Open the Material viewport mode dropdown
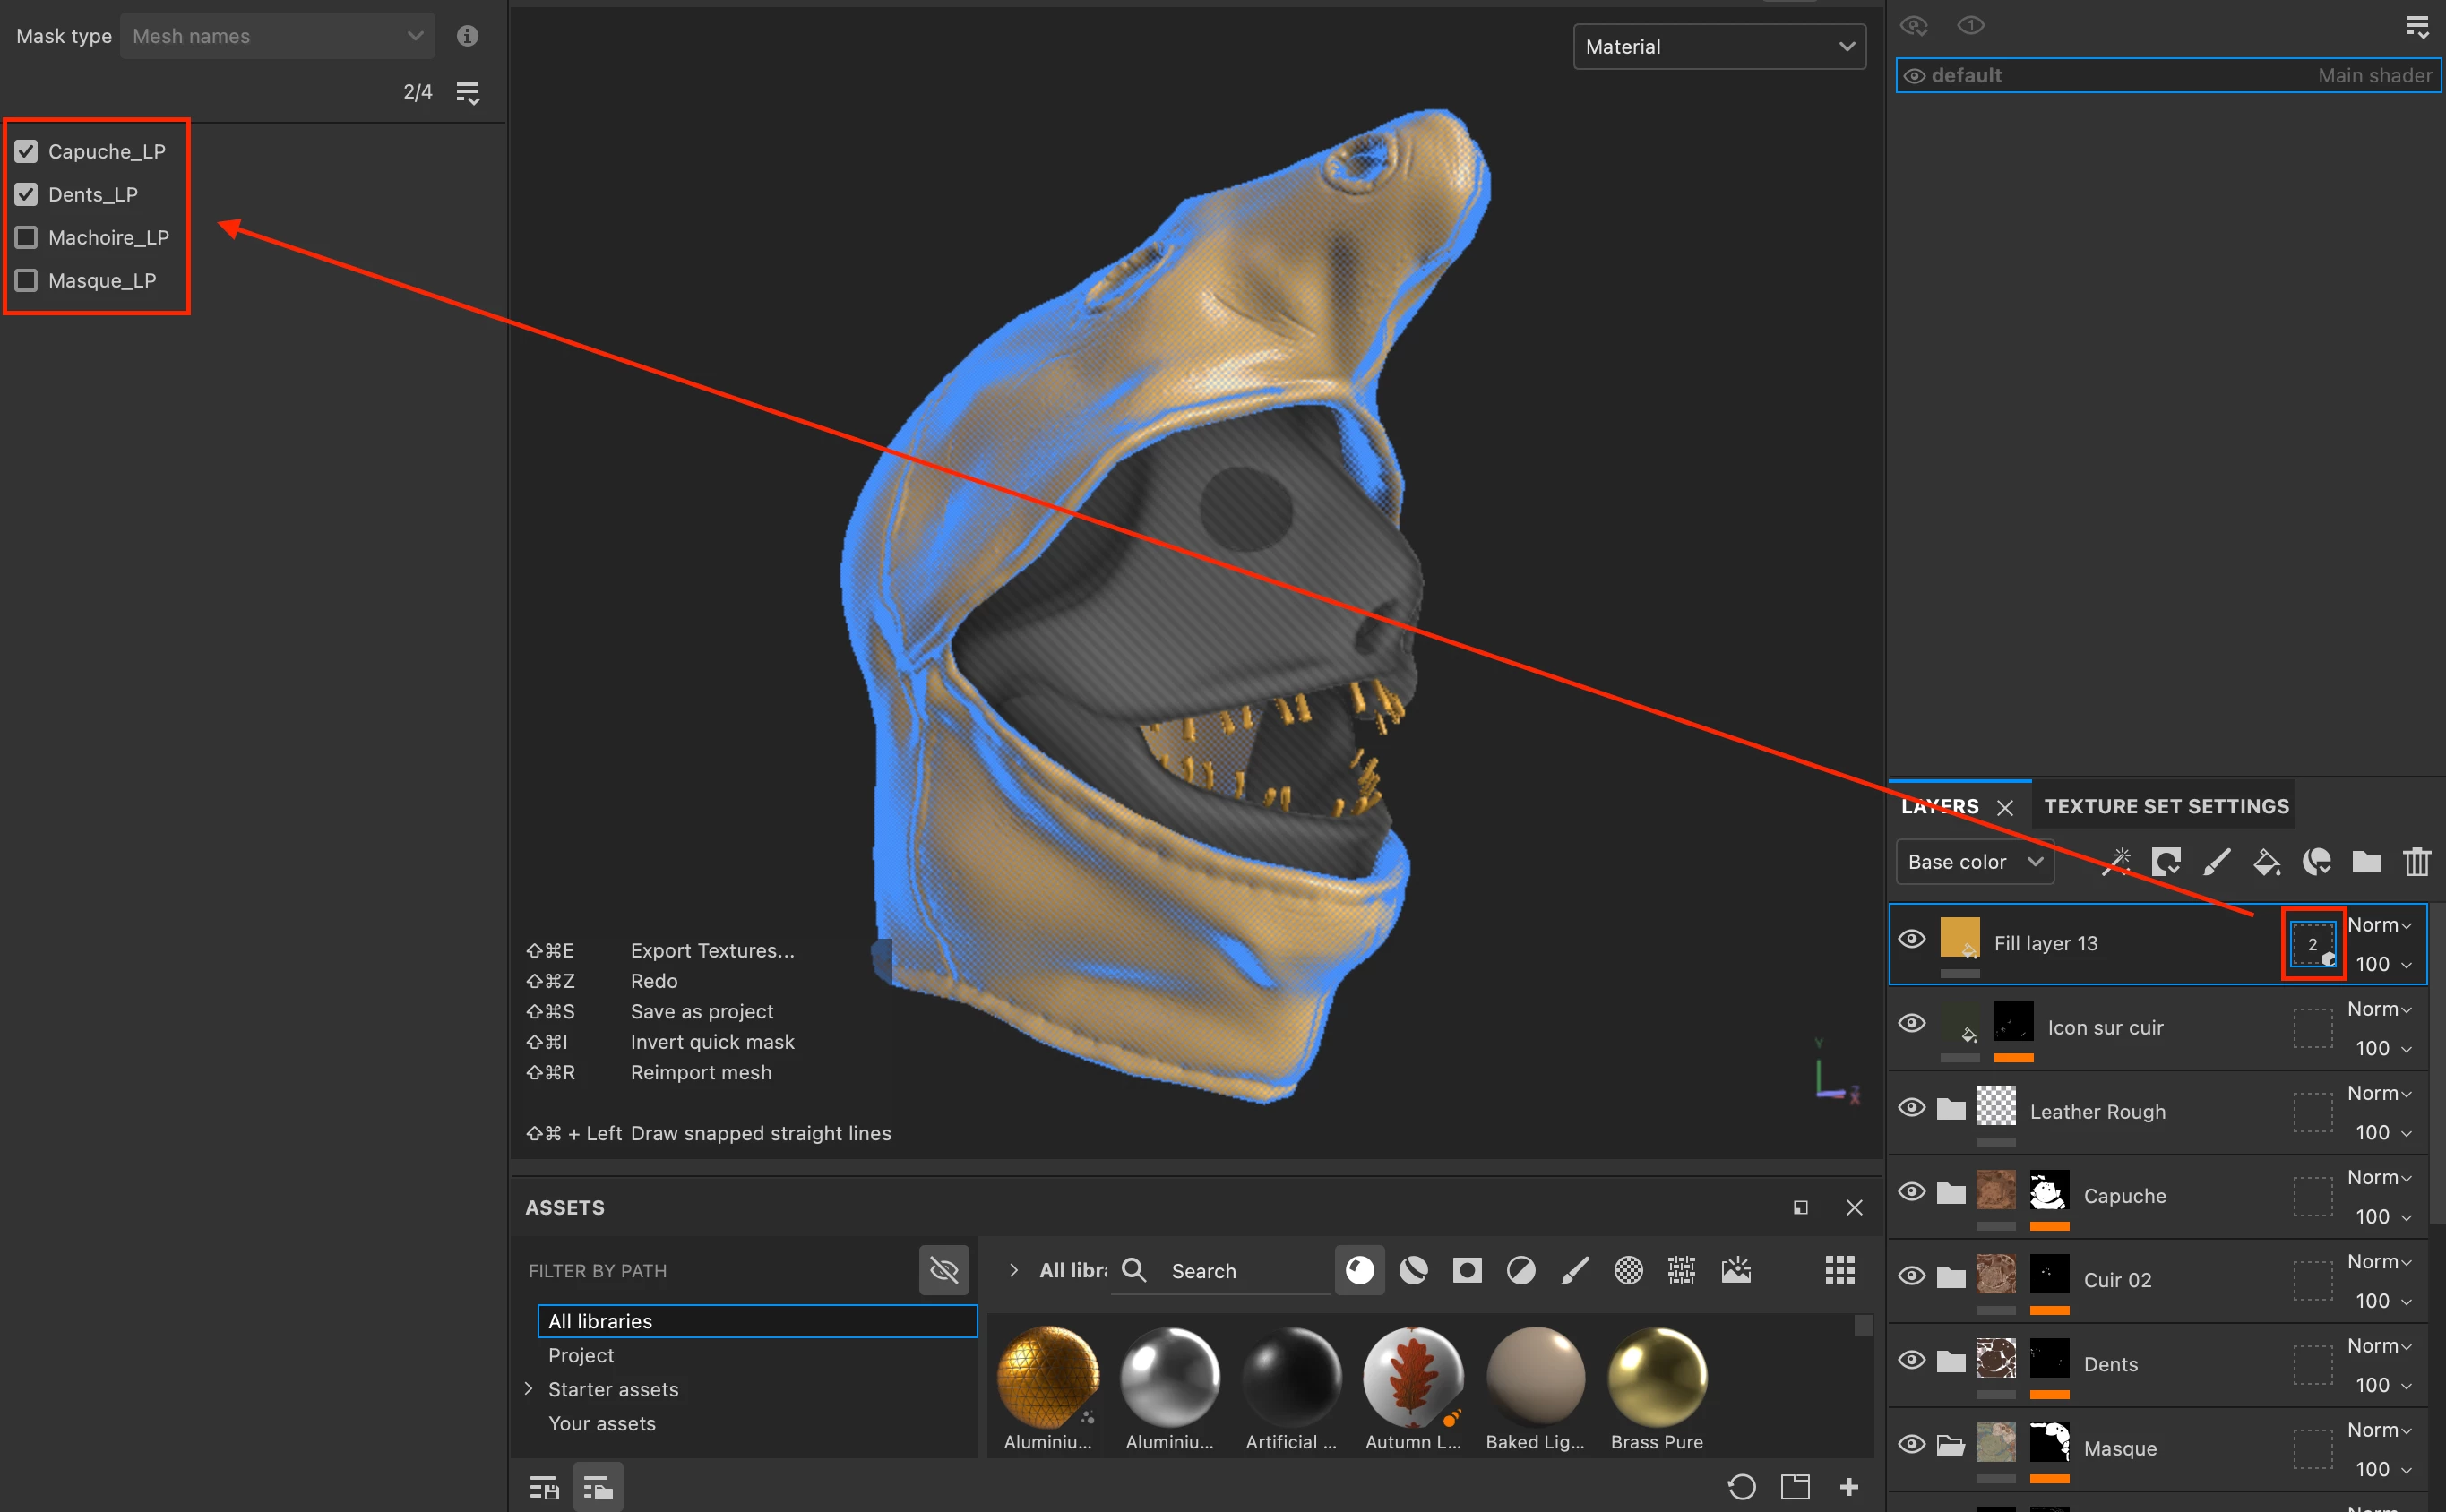This screenshot has width=2446, height=1512. click(x=1718, y=47)
